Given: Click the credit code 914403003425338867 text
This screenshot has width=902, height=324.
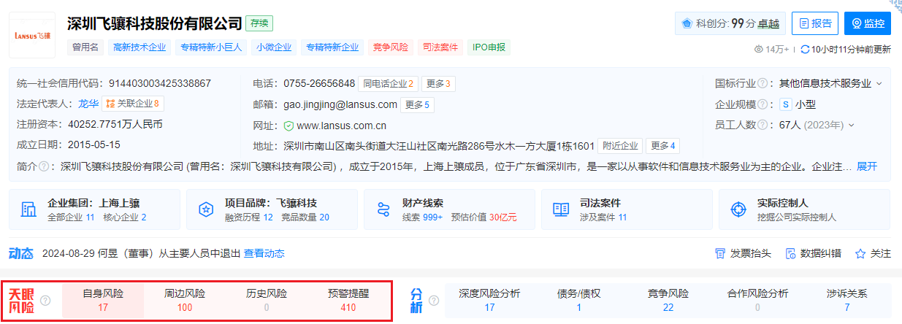Looking at the screenshot, I should tap(160, 83).
